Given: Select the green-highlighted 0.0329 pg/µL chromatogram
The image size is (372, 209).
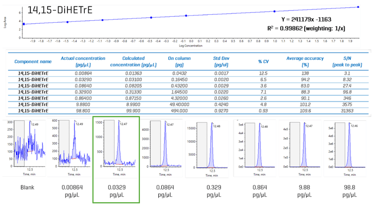Looking at the screenshot, I should click(117, 147).
